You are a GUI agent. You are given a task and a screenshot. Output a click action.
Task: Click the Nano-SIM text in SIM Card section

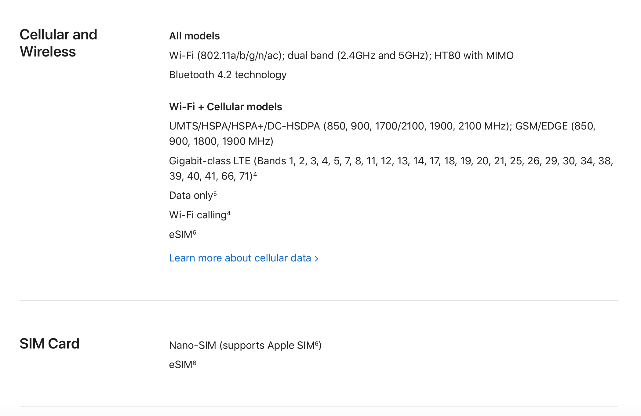[x=241, y=345]
